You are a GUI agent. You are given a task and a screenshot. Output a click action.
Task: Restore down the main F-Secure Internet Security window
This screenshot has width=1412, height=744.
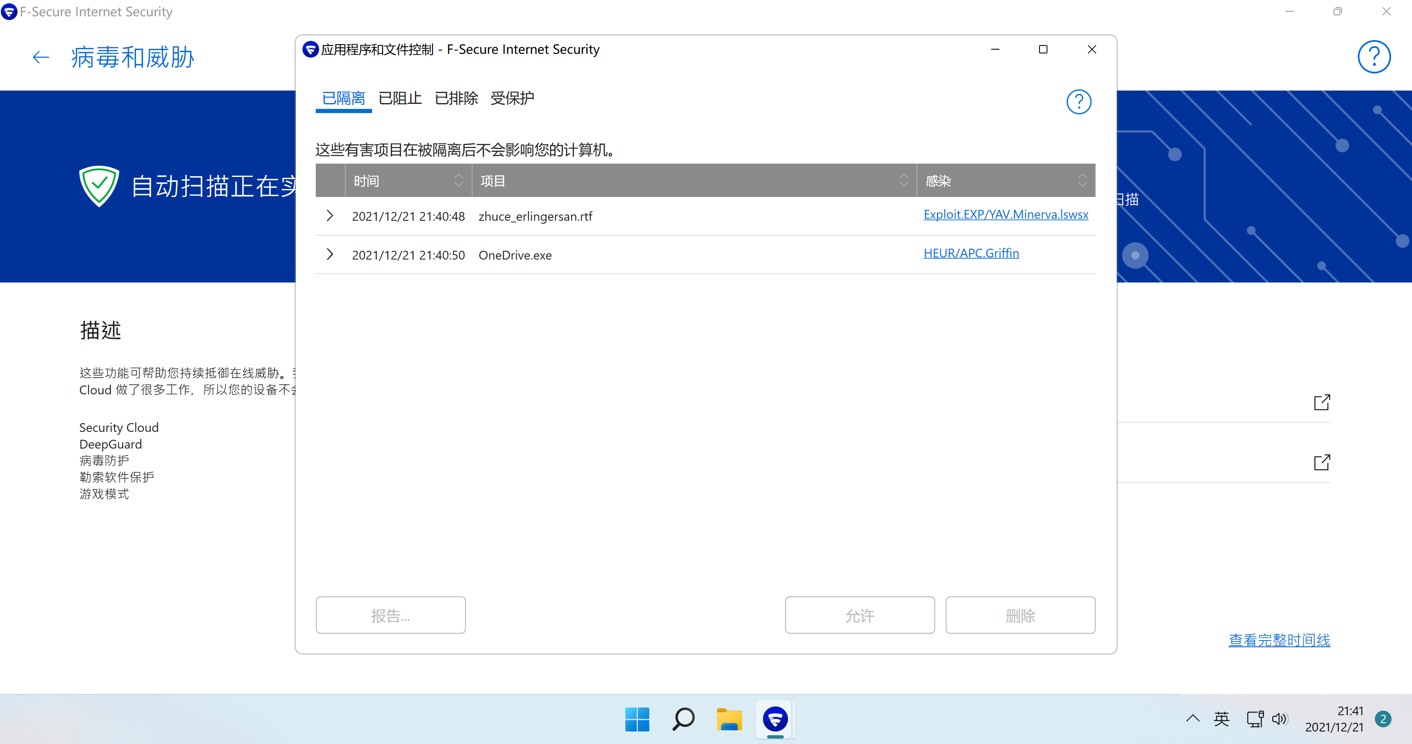tap(1337, 12)
